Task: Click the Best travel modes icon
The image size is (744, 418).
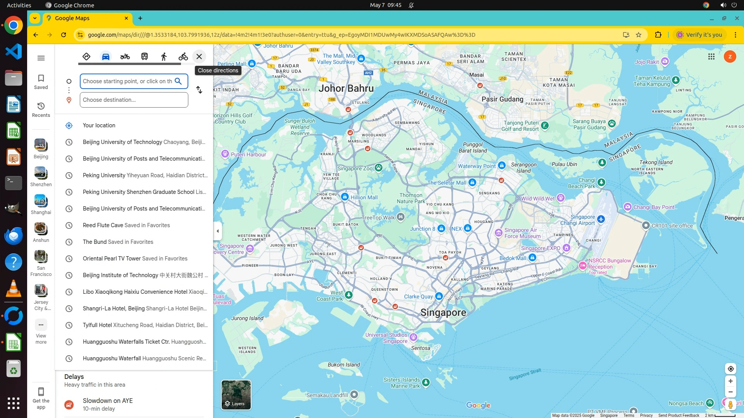Action: point(86,57)
